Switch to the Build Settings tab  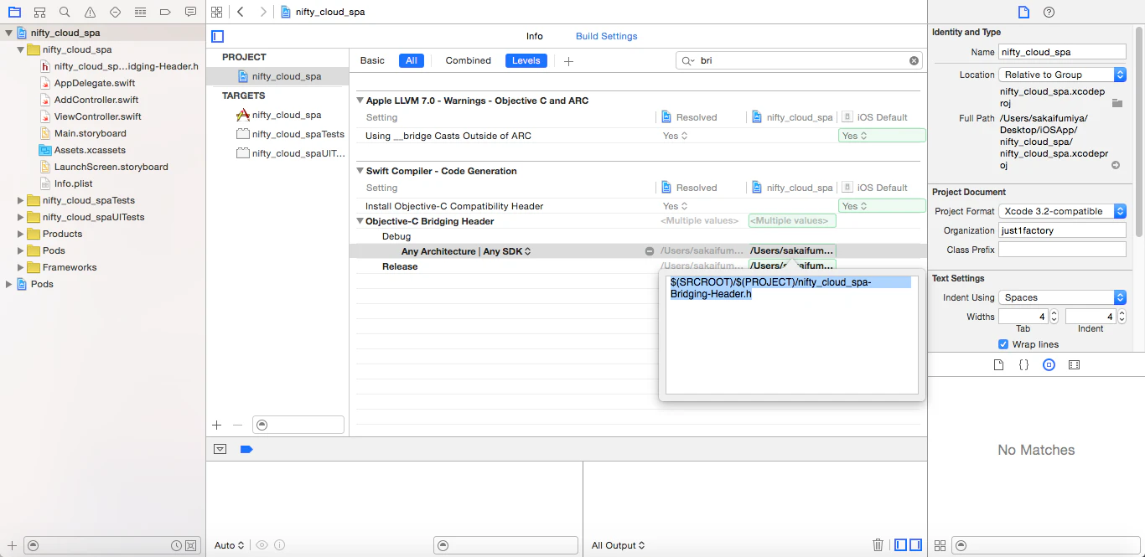click(x=606, y=36)
